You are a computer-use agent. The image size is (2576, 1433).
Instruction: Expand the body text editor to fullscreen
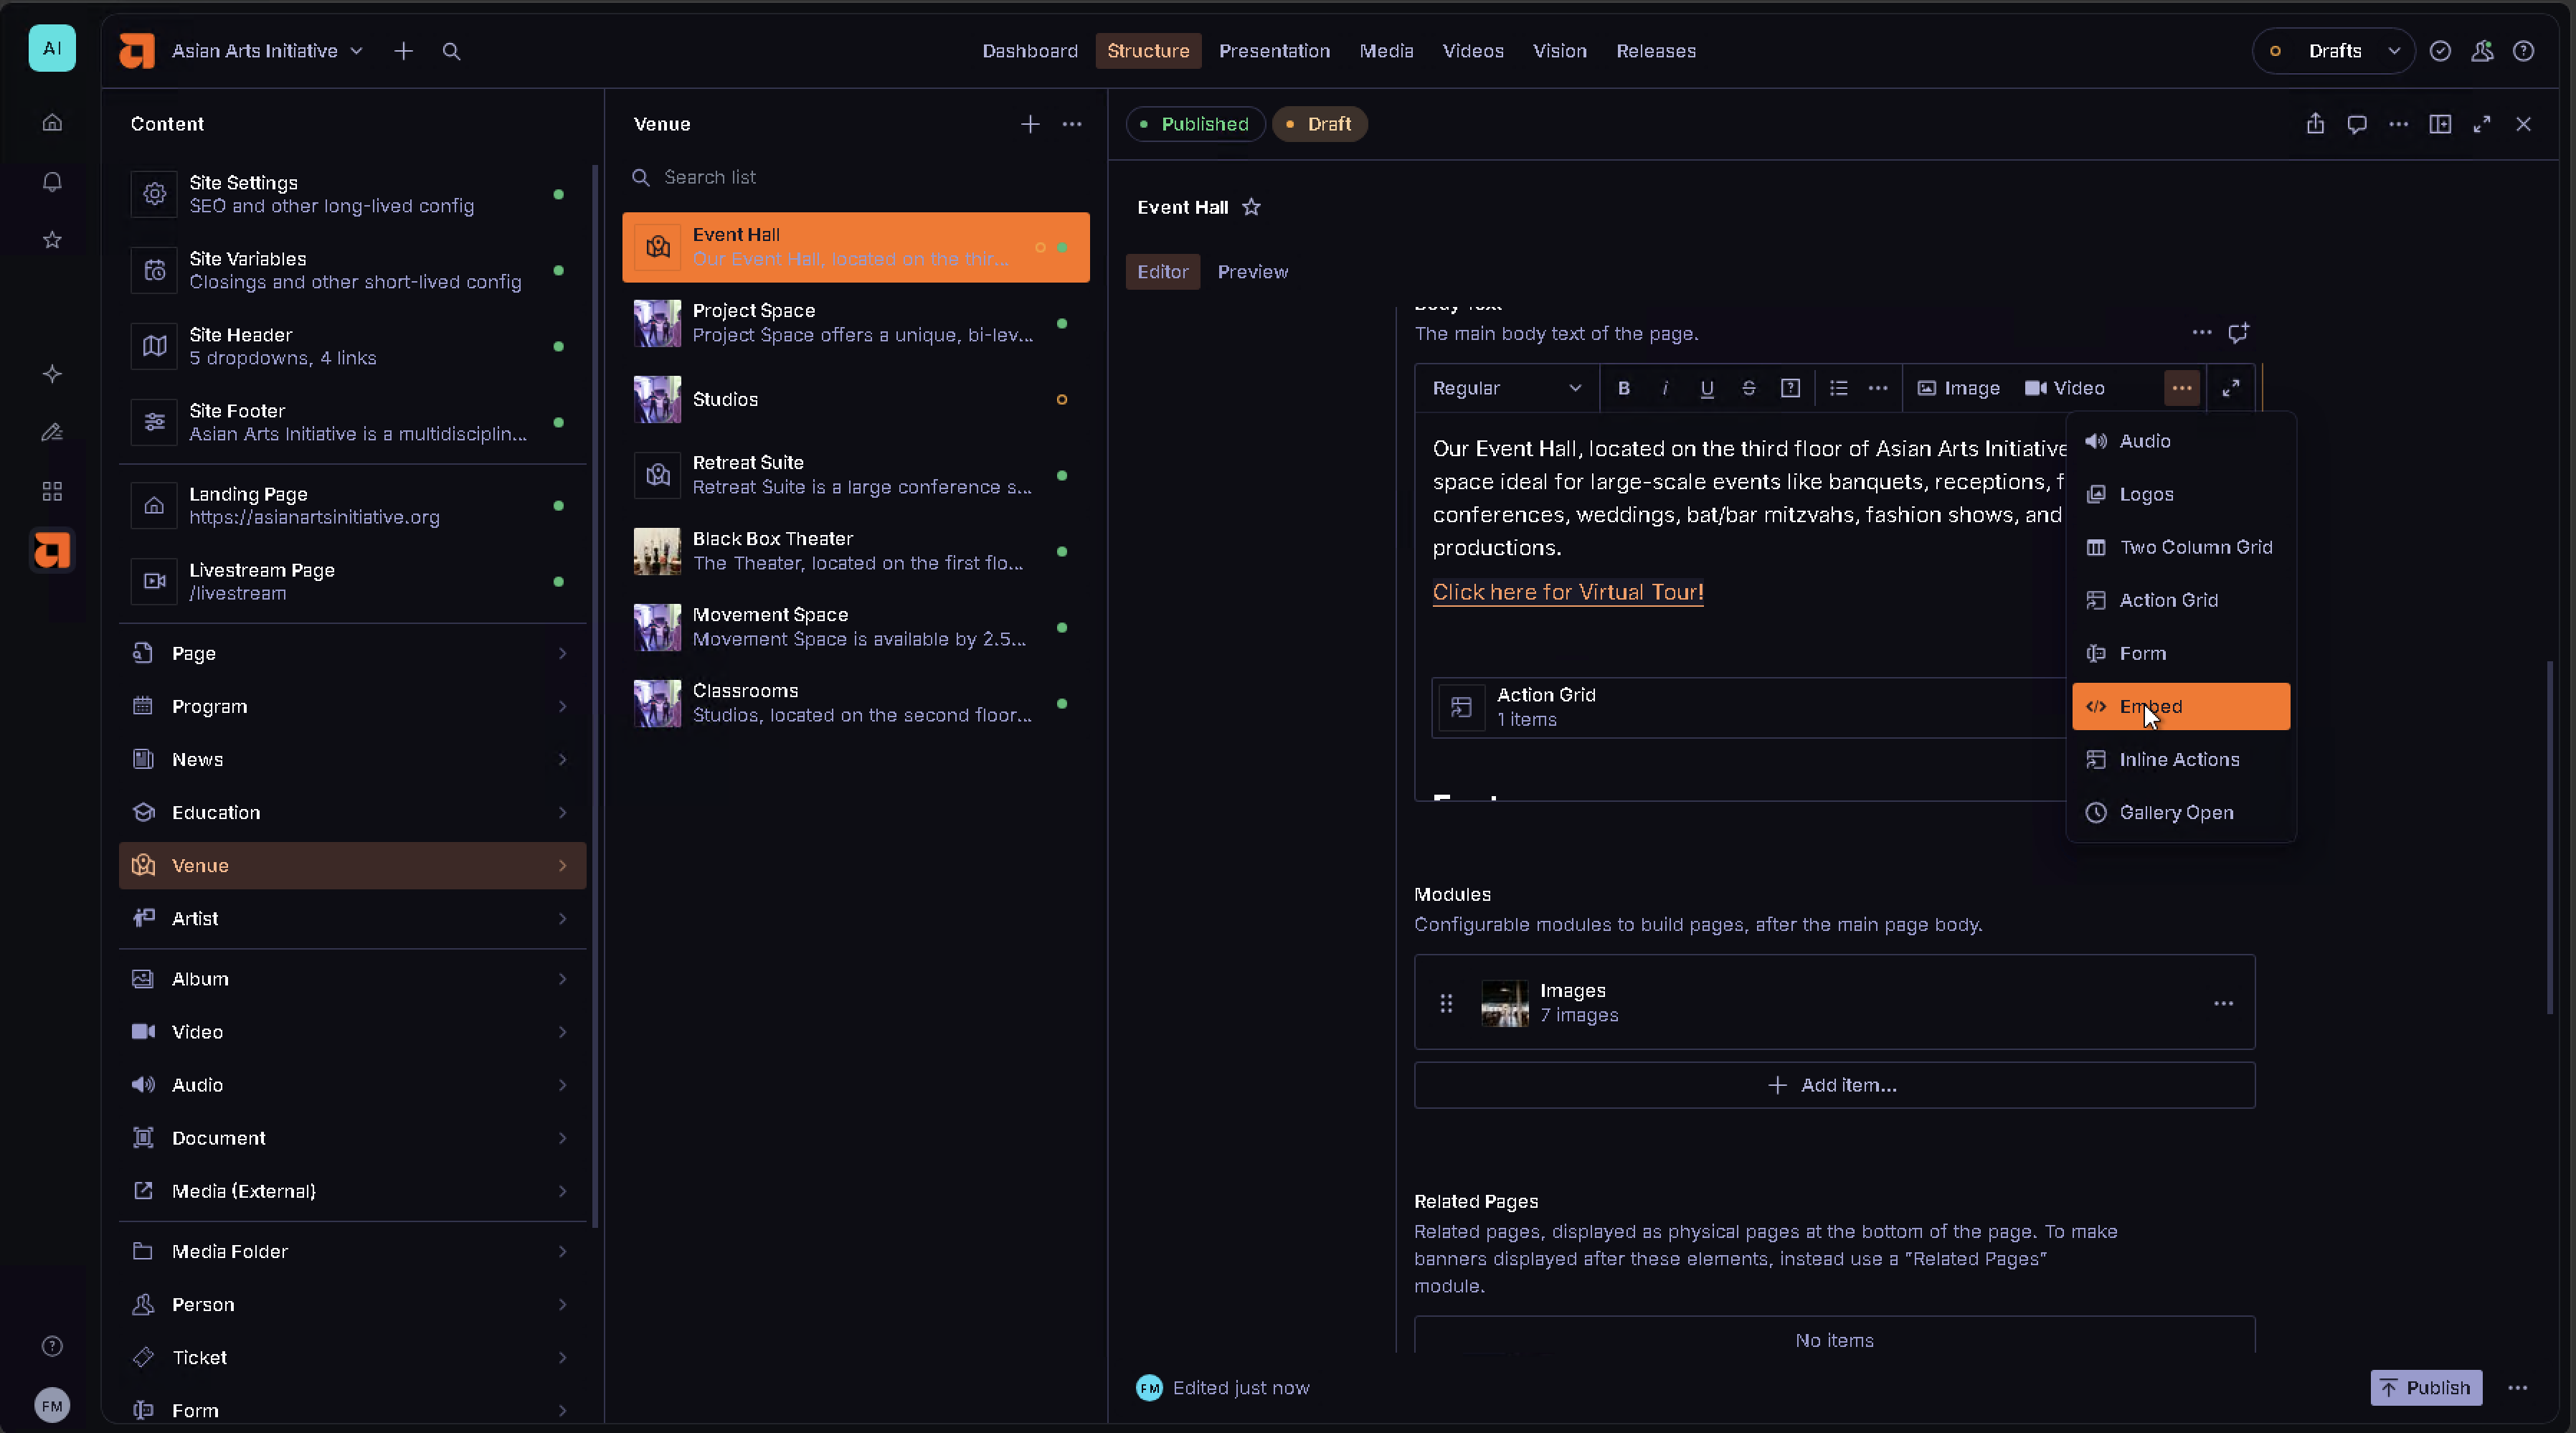pos(2230,388)
